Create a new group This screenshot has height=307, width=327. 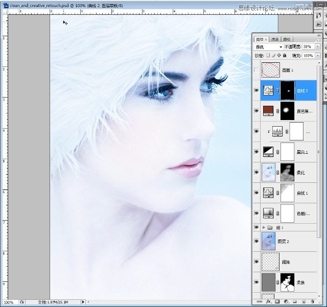pos(294,301)
